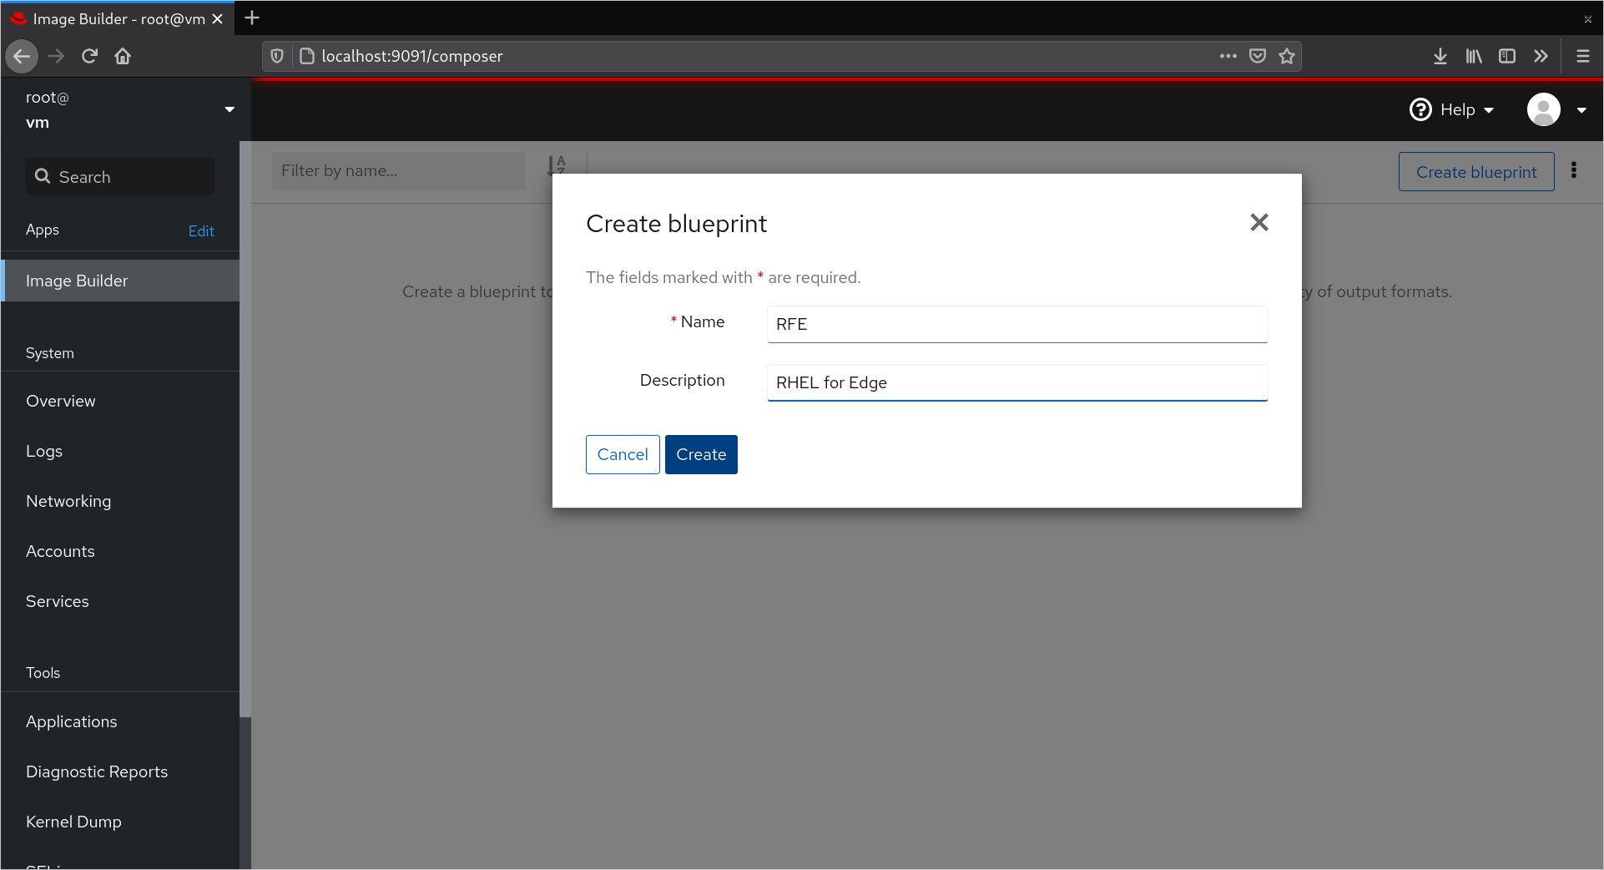Viewport: 1604px width, 870px height.
Task: Open Kernel Dump in the sidebar
Action: (120, 822)
